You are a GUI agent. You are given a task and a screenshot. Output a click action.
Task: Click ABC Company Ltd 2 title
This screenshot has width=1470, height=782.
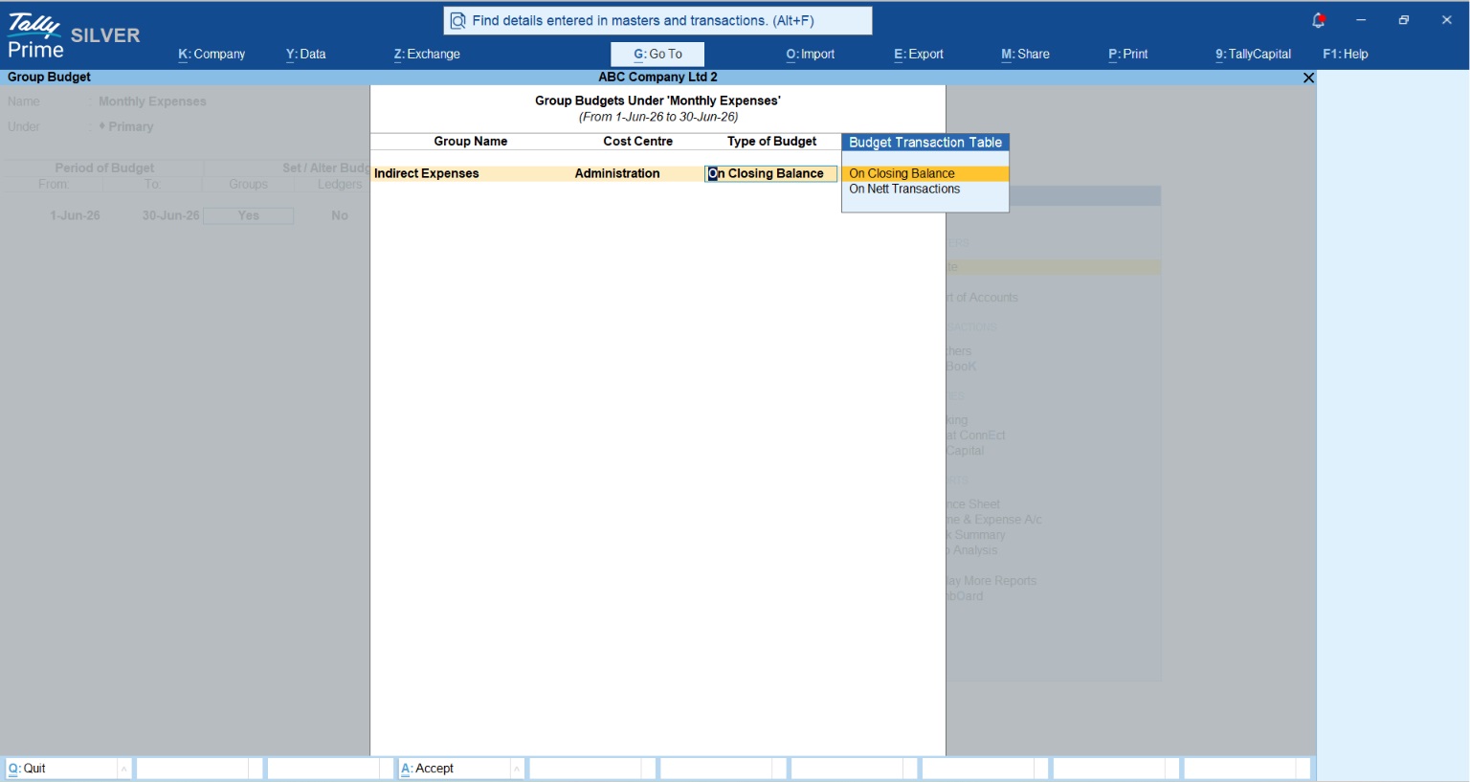coord(657,78)
